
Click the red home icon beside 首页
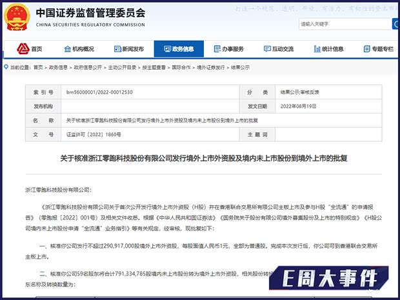pyautogui.click(x=23, y=48)
